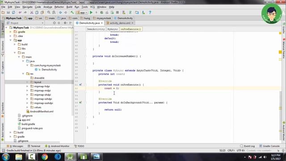Click the Save All toolbar icon
Screen dimensions: 286x161
pos(8,13)
